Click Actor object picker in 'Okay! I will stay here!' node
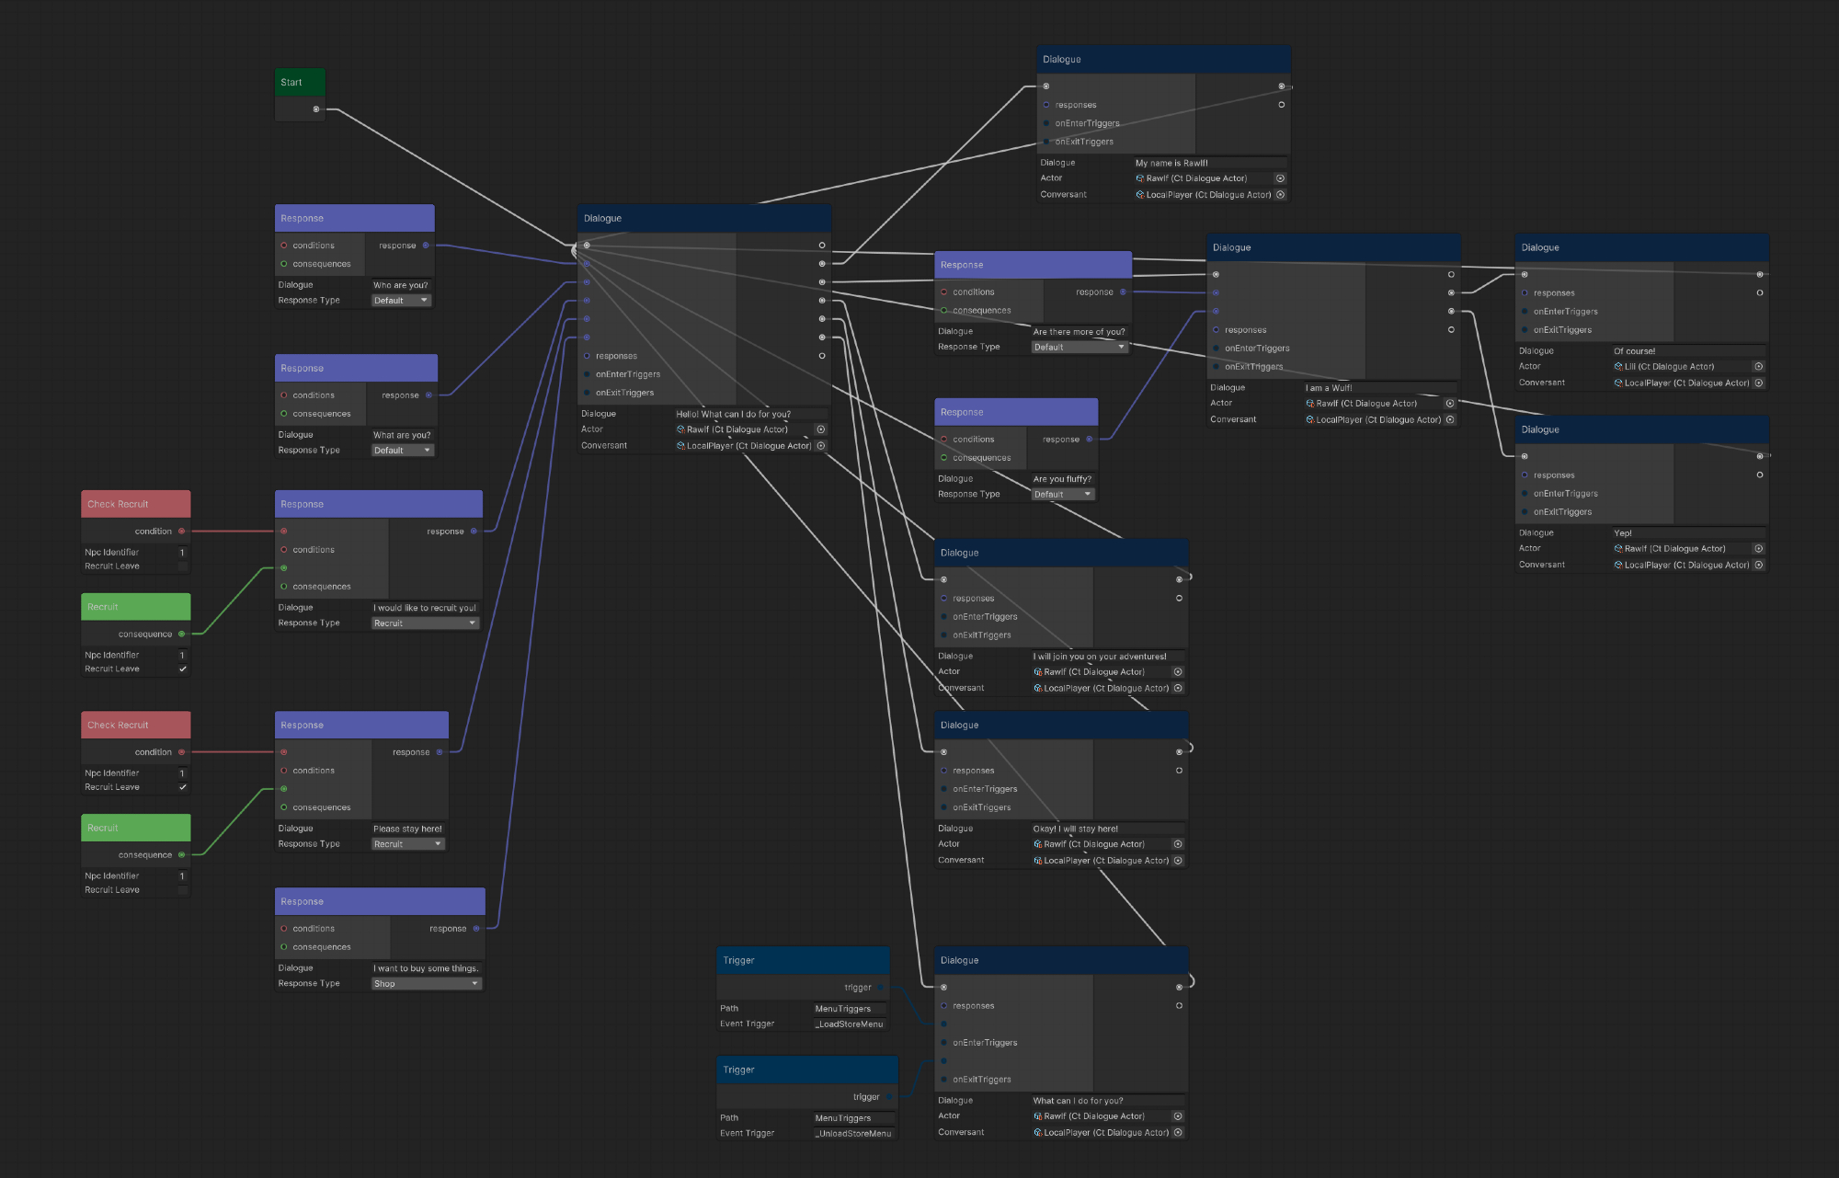Viewport: 1839px width, 1178px height. pyautogui.click(x=1178, y=844)
